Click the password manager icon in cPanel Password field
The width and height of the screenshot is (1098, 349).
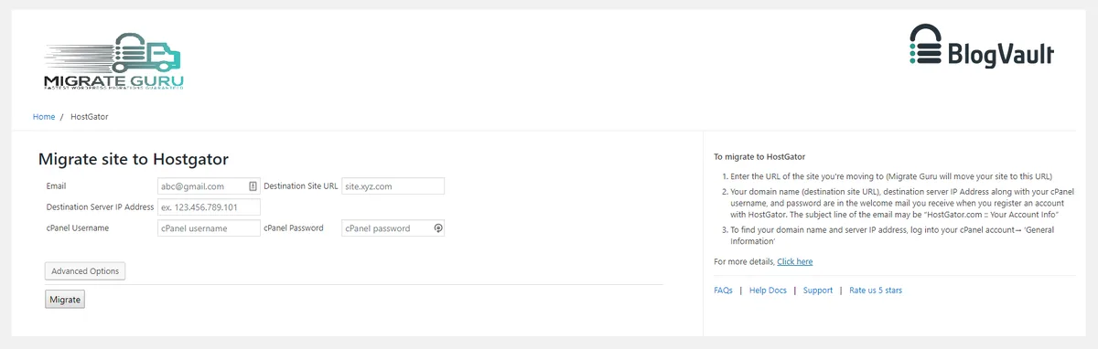(438, 228)
